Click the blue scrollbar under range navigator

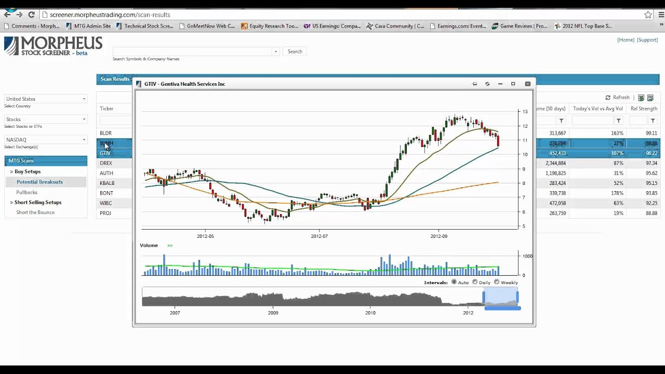coord(502,308)
